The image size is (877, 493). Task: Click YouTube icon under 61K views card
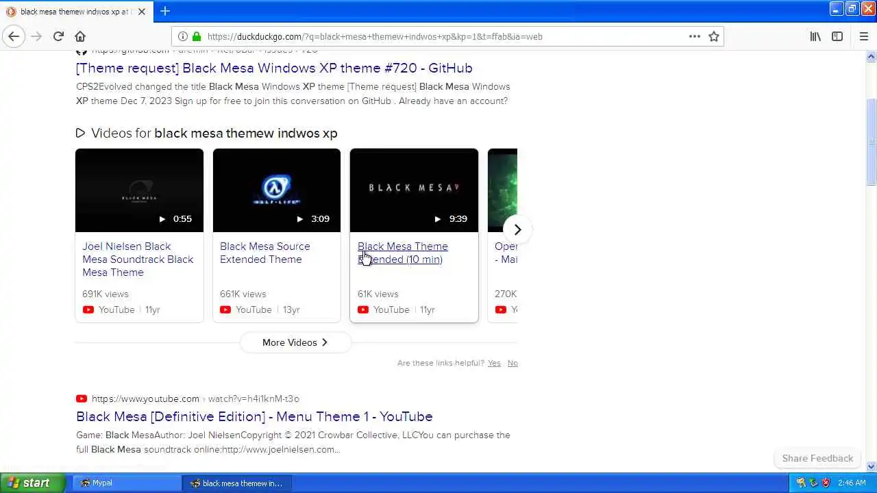click(363, 309)
